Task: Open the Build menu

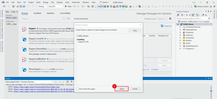Action: tap(38, 2)
